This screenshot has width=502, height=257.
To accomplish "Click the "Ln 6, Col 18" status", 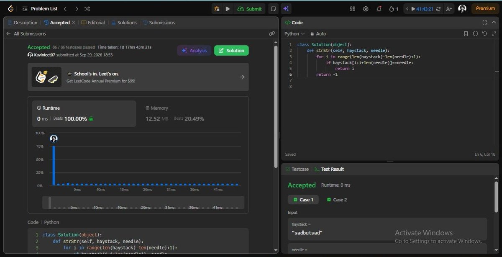I will (486, 154).
